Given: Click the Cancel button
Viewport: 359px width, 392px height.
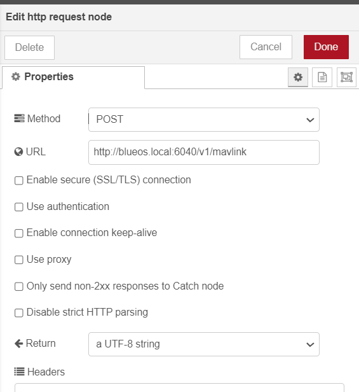Looking at the screenshot, I should coord(266,47).
